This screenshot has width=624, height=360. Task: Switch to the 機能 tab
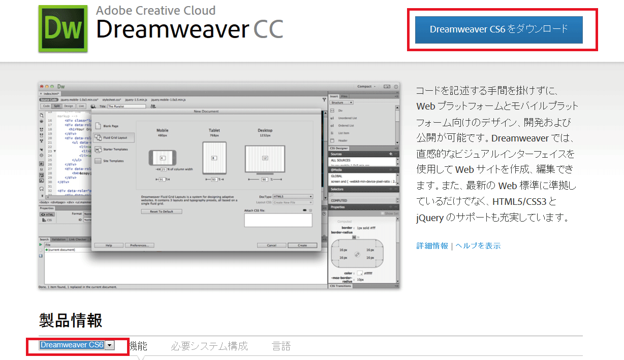click(138, 346)
